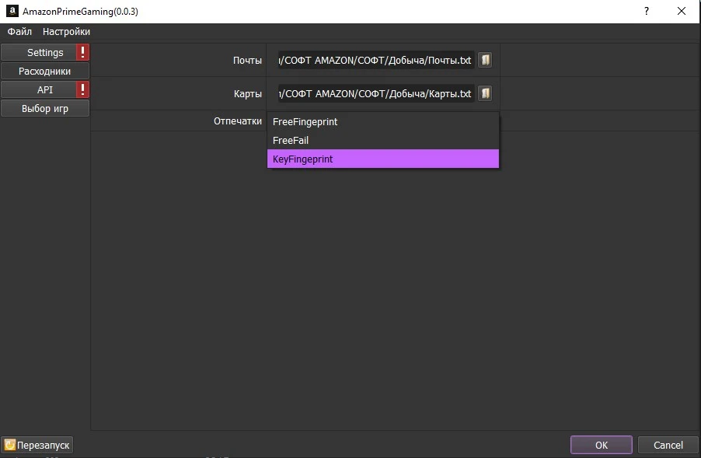Click the Почты label

(247, 61)
